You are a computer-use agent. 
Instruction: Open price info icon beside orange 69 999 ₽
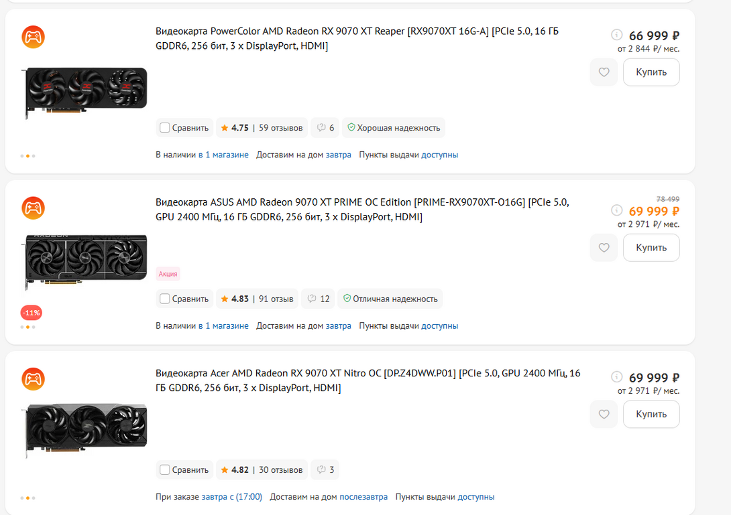[616, 210]
